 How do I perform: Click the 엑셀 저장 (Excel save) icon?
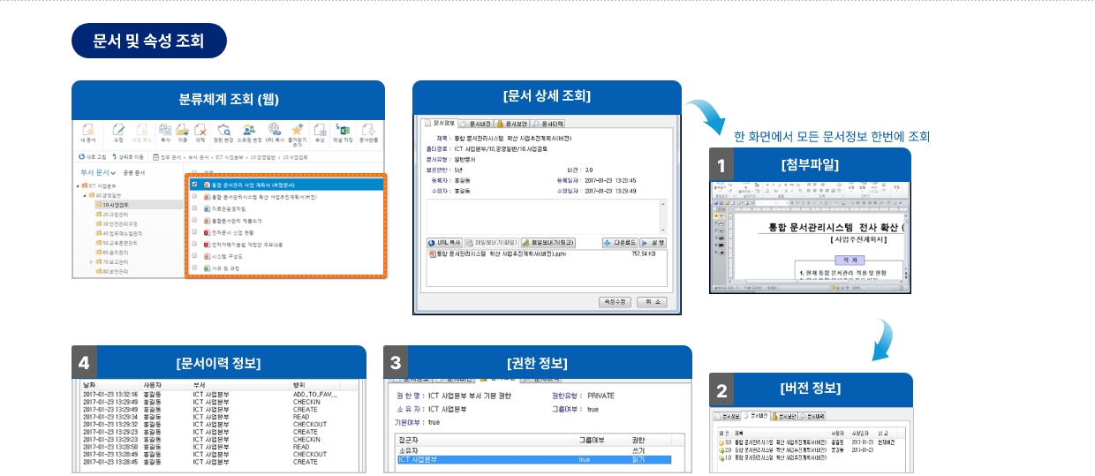coord(342,131)
